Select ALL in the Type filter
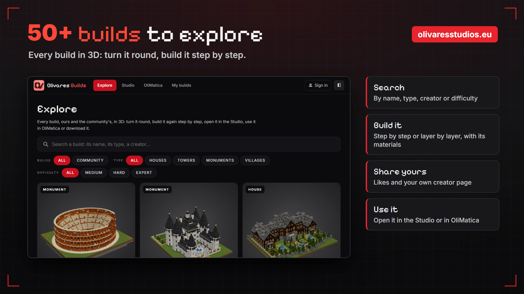524x294 pixels. [134, 160]
